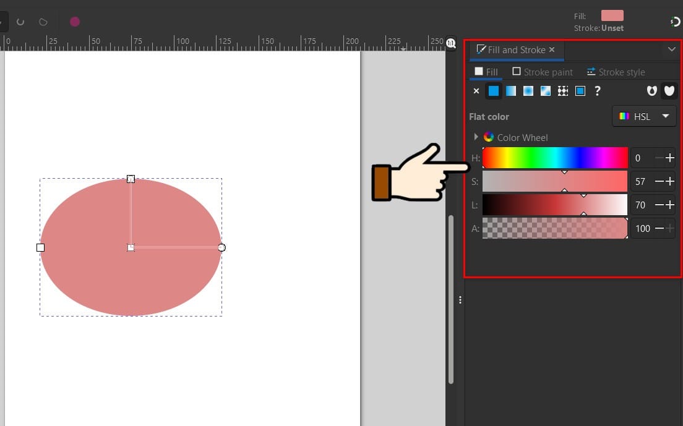
Task: Enable the evenodd fill rule button
Action: pos(651,91)
